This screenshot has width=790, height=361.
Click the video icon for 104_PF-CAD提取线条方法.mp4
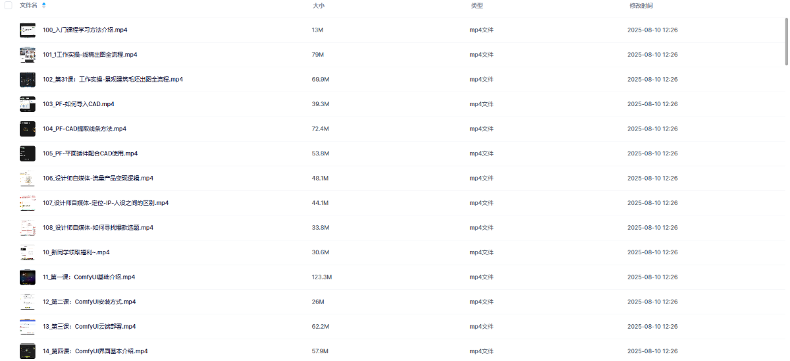[28, 128]
